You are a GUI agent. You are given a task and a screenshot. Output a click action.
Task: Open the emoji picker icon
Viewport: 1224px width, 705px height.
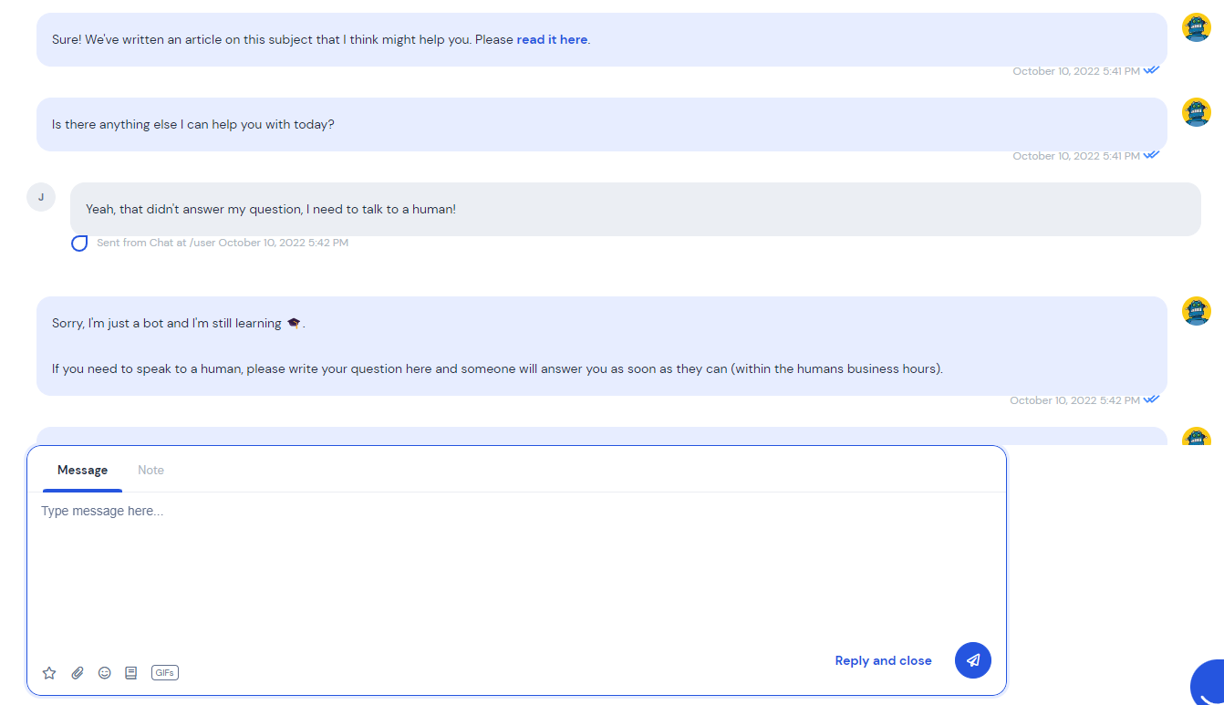pos(105,673)
